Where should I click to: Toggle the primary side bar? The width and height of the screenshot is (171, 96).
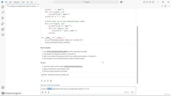pyautogui.click(x=147, y=2)
